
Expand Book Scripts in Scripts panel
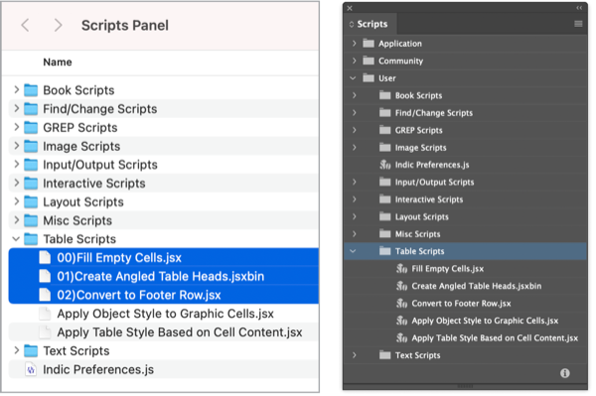click(x=355, y=95)
